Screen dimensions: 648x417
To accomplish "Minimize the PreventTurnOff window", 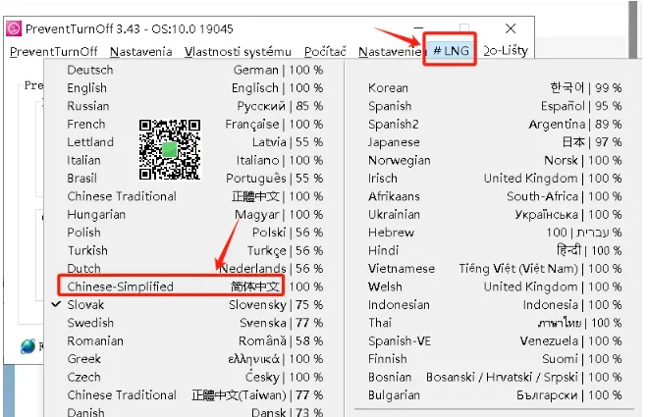I will 418,28.
